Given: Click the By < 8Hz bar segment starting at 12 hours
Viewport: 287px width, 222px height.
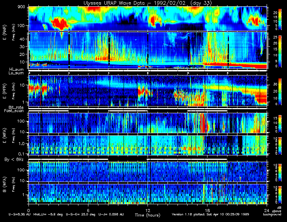Looking at the screenshot, I should tap(187, 159).
